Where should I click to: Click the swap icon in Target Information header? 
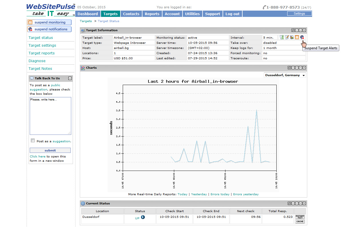[x=293, y=30]
